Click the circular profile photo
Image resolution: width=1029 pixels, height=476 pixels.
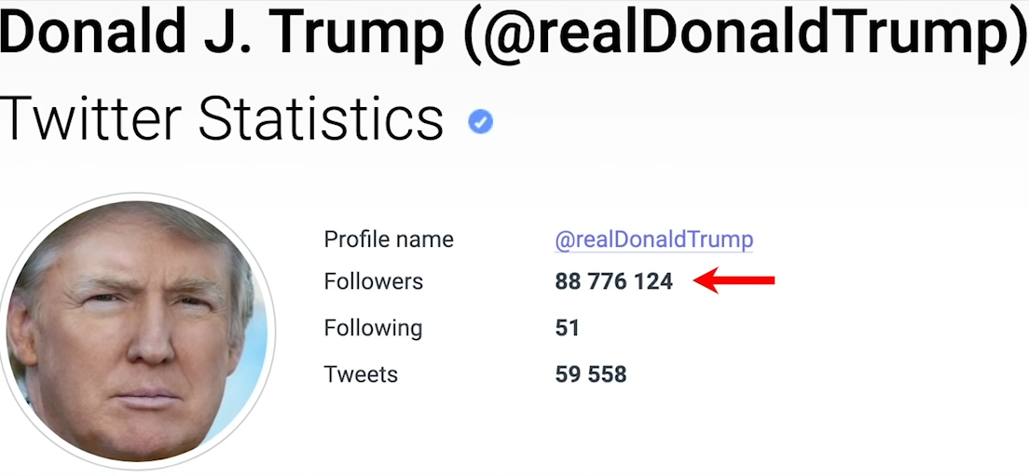tap(136, 331)
